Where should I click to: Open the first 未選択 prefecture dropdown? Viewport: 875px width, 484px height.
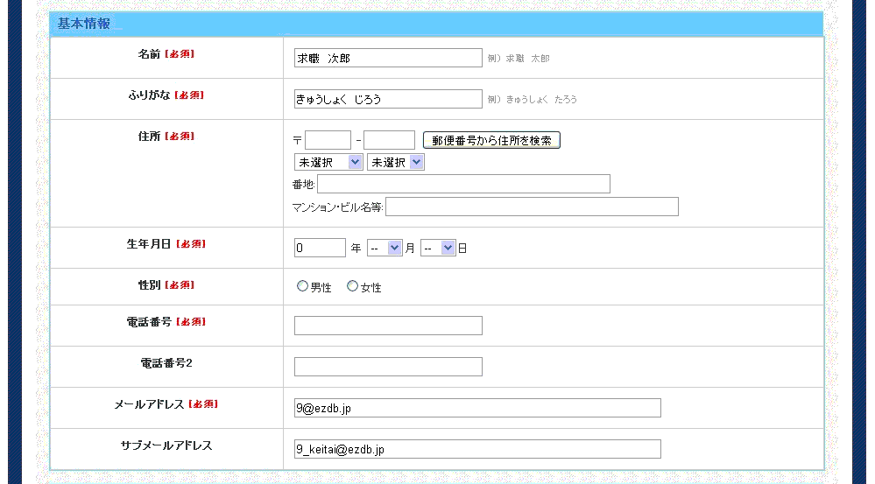328,162
